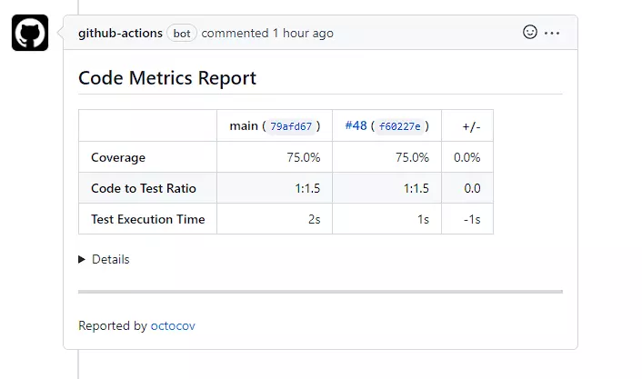This screenshot has width=642, height=379.
Task: Click the Code Metrics Report heading
Action: 167,78
